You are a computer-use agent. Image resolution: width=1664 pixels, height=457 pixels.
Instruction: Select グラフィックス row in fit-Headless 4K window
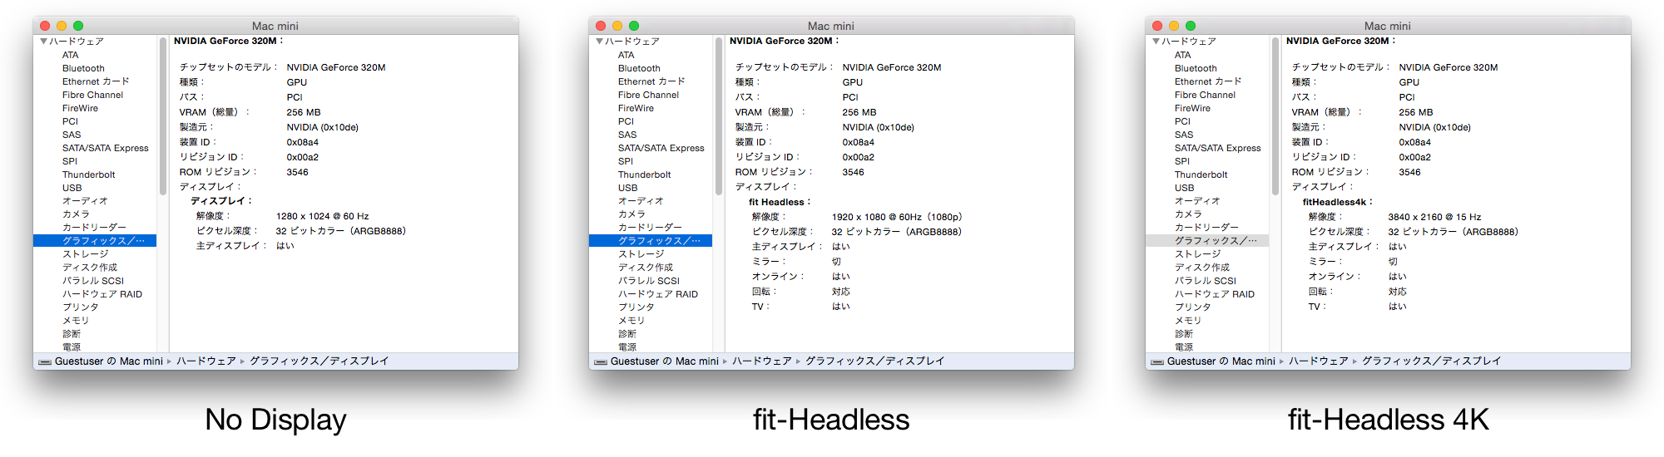1207,241
